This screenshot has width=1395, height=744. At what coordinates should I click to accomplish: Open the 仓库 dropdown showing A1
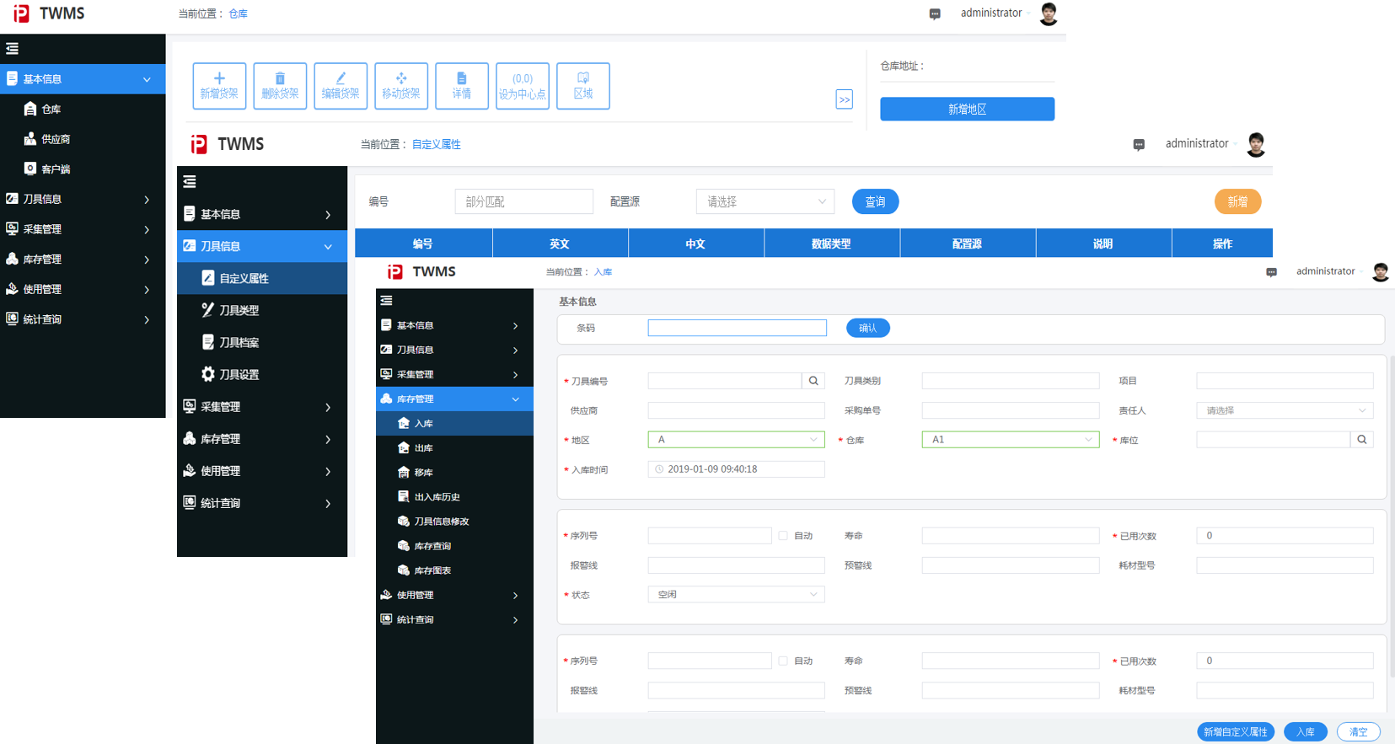pos(1010,440)
